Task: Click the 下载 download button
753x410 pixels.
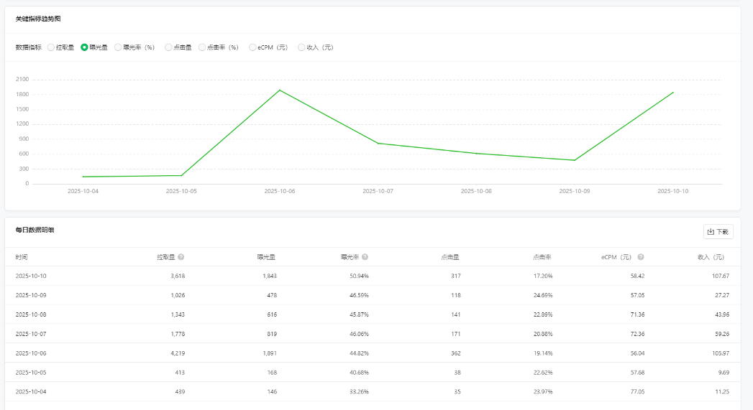Action: [718, 232]
